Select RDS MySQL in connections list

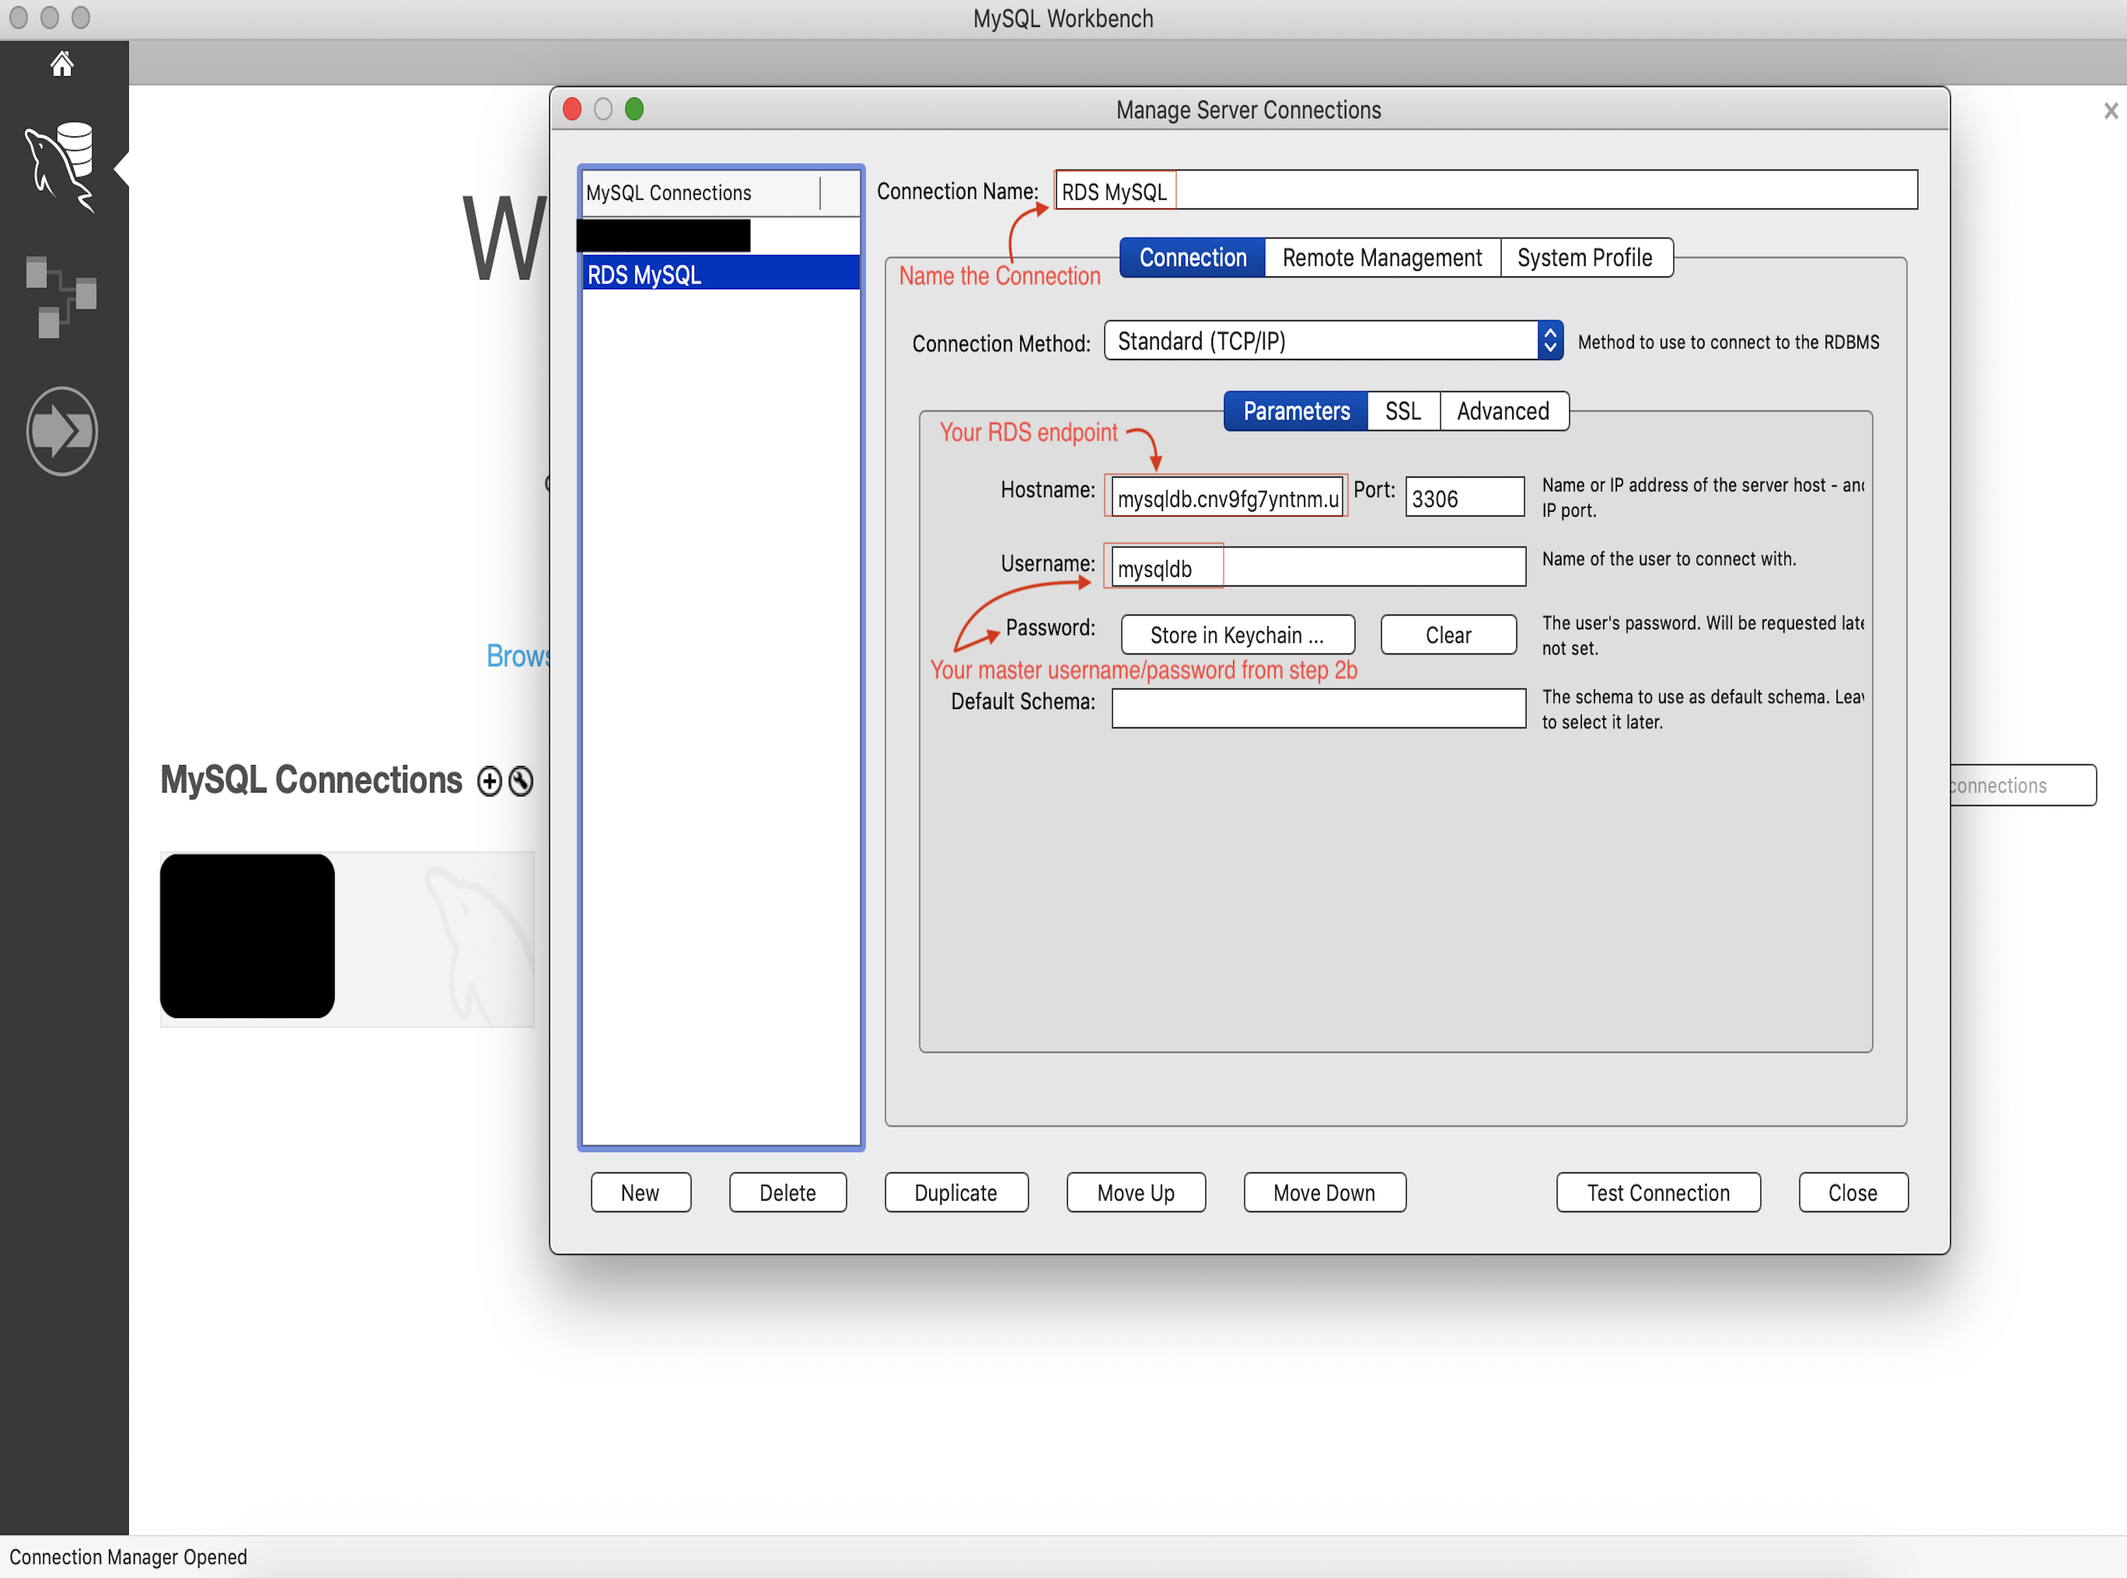point(721,274)
